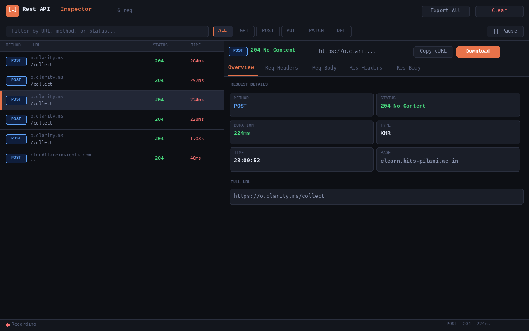Image resolution: width=529 pixels, height=331 pixels.
Task: Click the Rest API Inspector logo icon
Action: click(12, 11)
